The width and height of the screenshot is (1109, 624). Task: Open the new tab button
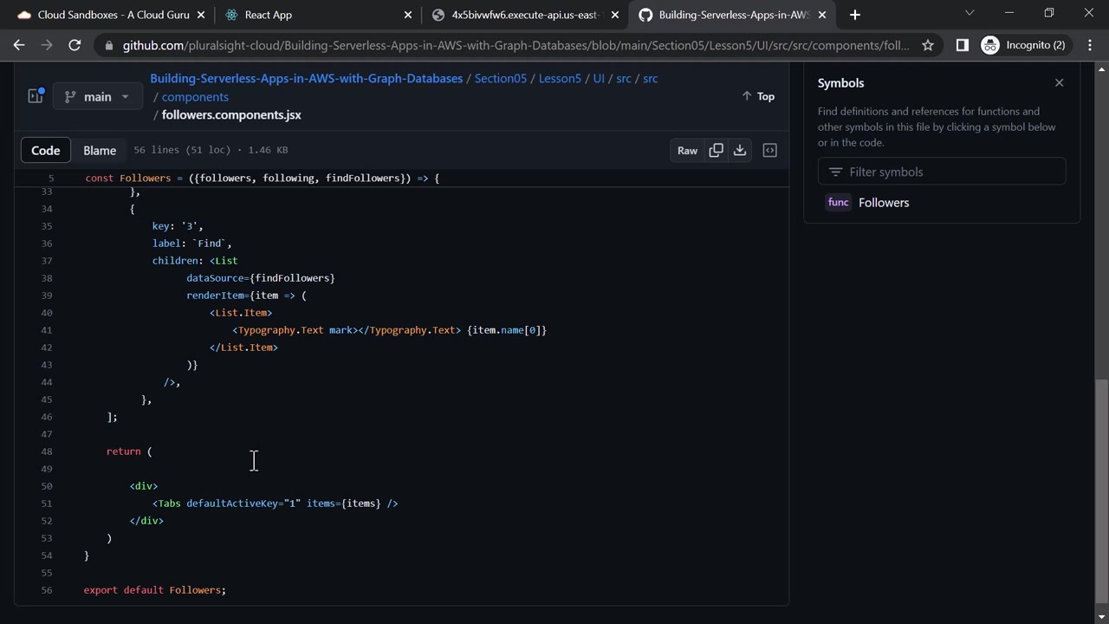tap(854, 14)
